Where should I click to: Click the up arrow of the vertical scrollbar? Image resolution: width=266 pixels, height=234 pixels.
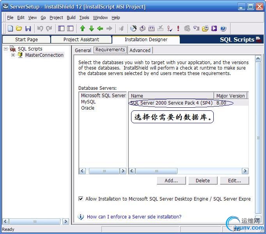(258, 59)
